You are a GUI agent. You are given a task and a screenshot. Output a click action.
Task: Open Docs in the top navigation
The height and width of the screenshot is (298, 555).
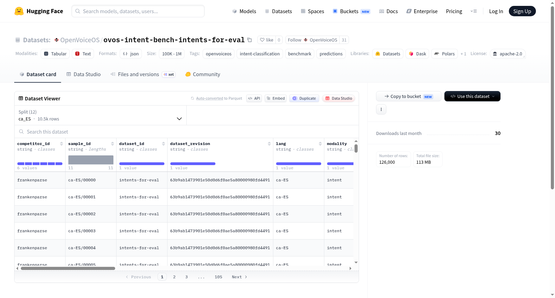(x=388, y=11)
